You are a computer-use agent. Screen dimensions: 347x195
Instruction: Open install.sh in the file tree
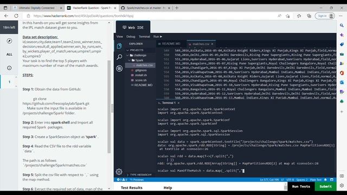(140, 75)
